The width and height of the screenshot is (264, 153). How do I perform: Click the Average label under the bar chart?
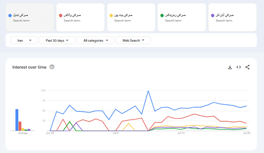(23, 133)
